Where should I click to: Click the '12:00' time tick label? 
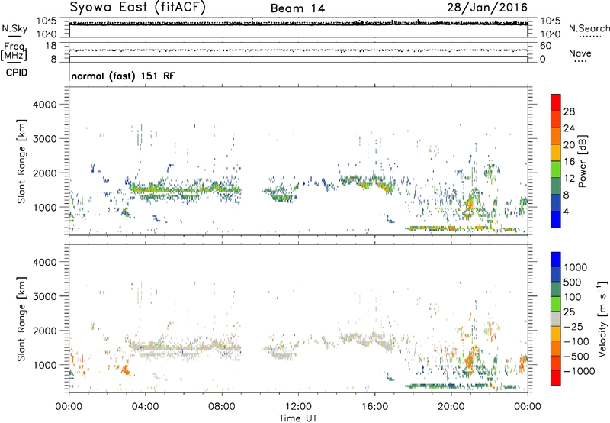(298, 407)
